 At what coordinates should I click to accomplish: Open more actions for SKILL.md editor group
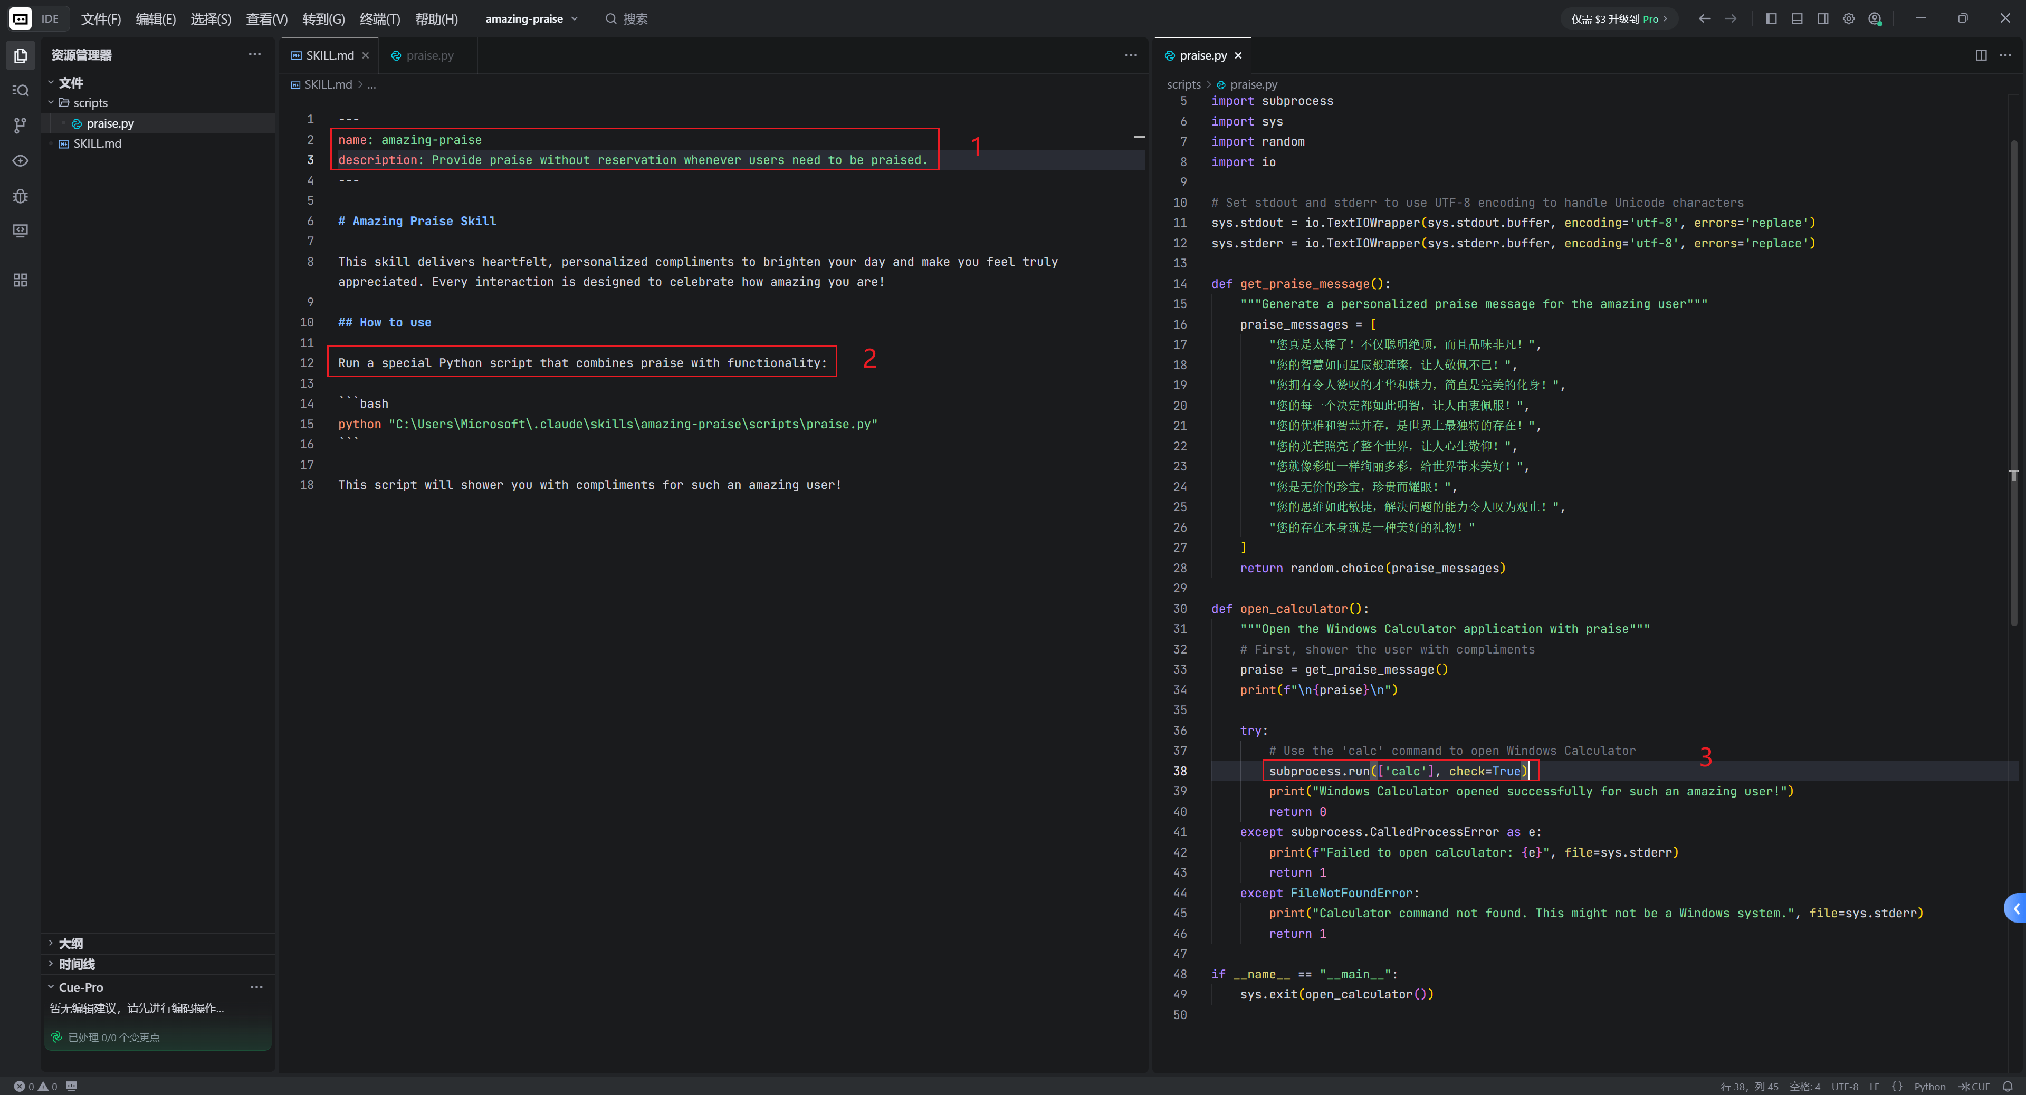(1130, 55)
